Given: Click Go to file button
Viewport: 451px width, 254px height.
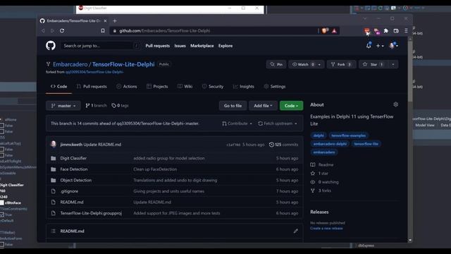Looking at the screenshot, I should point(233,106).
